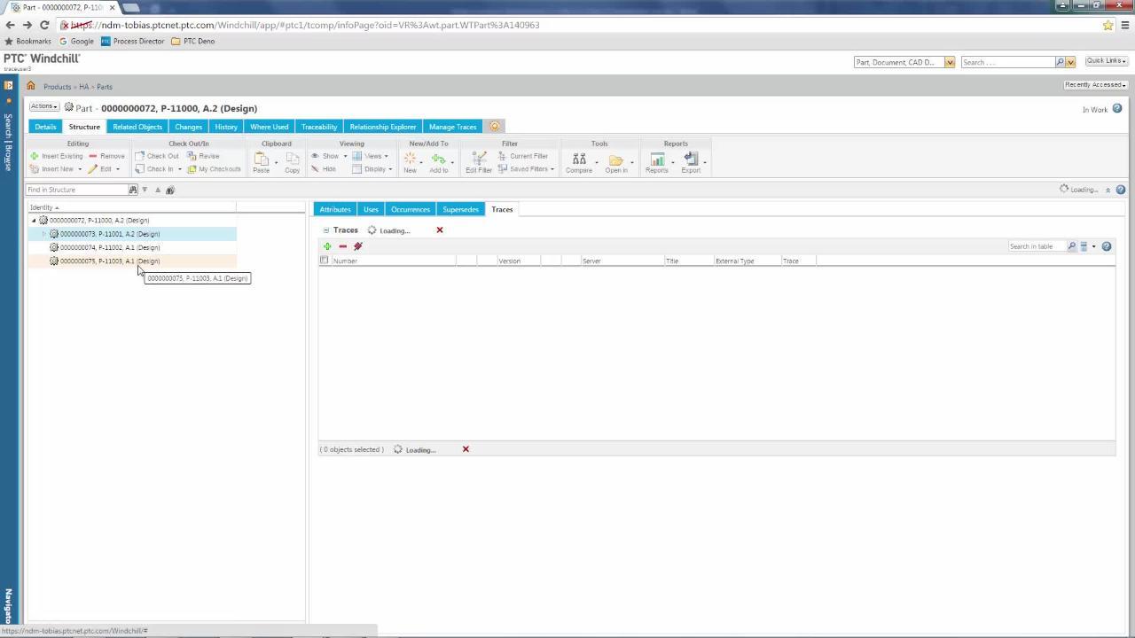The width and height of the screenshot is (1135, 638).
Task: Open the Saved Filters dropdown
Action: [527, 169]
